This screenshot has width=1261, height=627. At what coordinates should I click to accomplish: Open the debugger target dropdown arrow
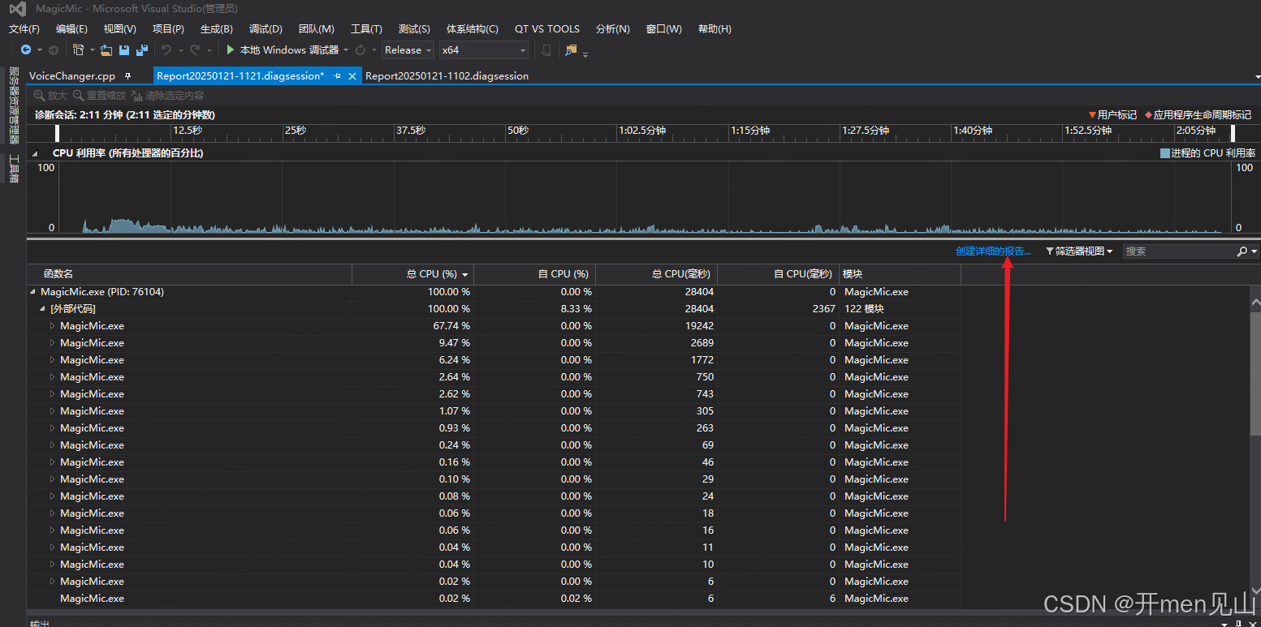[x=346, y=50]
